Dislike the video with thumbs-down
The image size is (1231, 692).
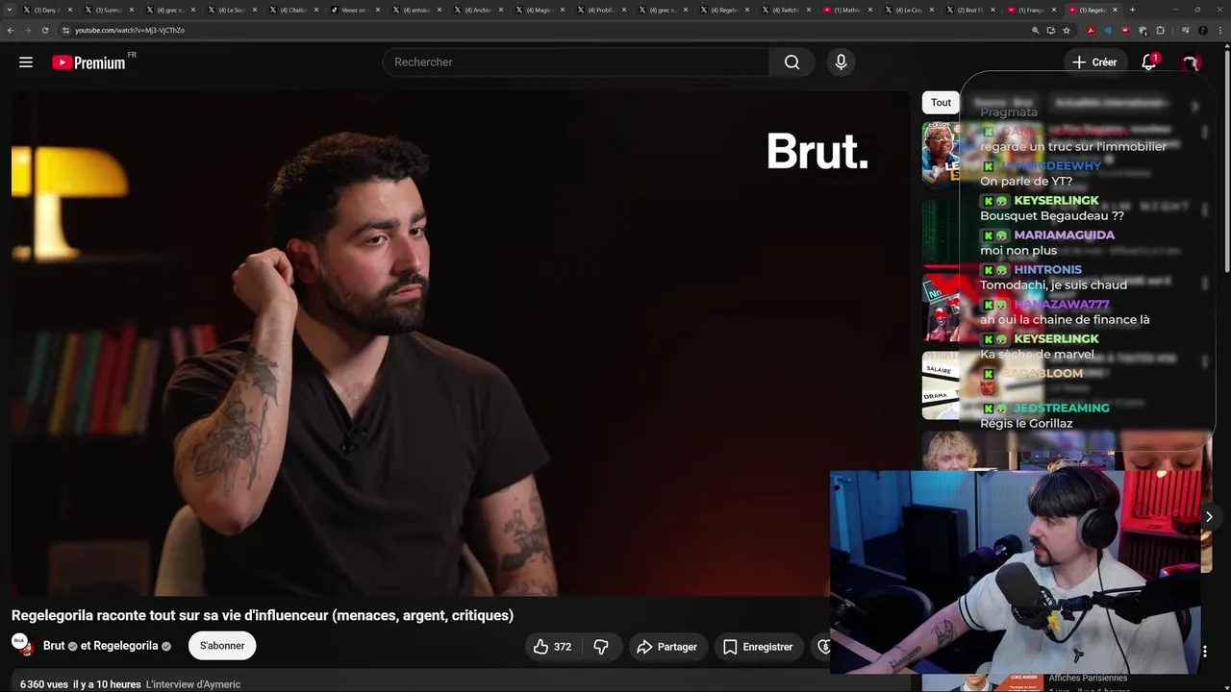tap(601, 647)
